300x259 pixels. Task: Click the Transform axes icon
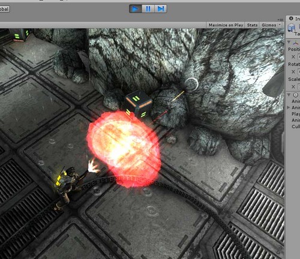[x=295, y=43]
